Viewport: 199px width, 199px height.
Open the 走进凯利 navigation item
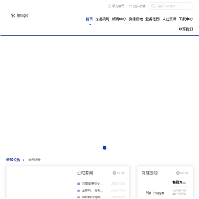pos(102,19)
